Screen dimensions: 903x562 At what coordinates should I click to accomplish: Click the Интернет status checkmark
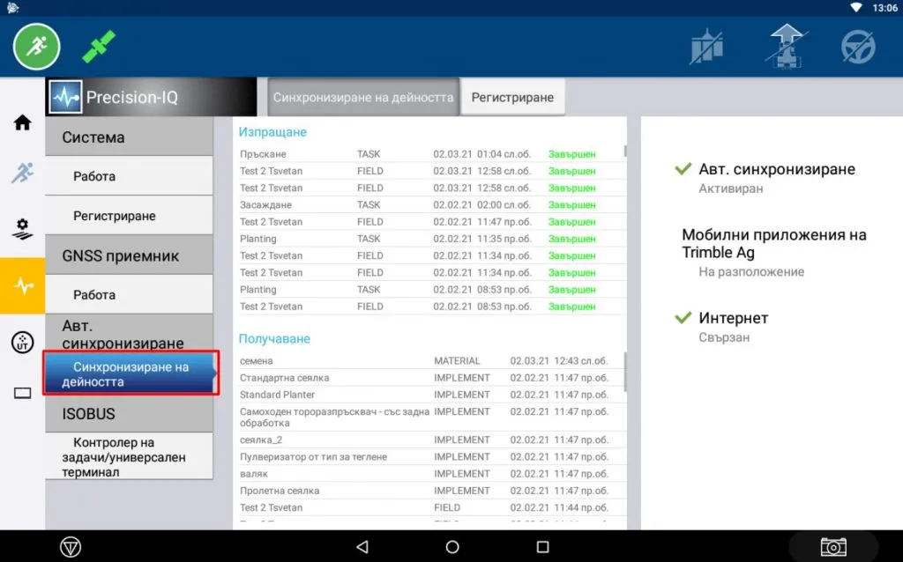click(x=683, y=317)
